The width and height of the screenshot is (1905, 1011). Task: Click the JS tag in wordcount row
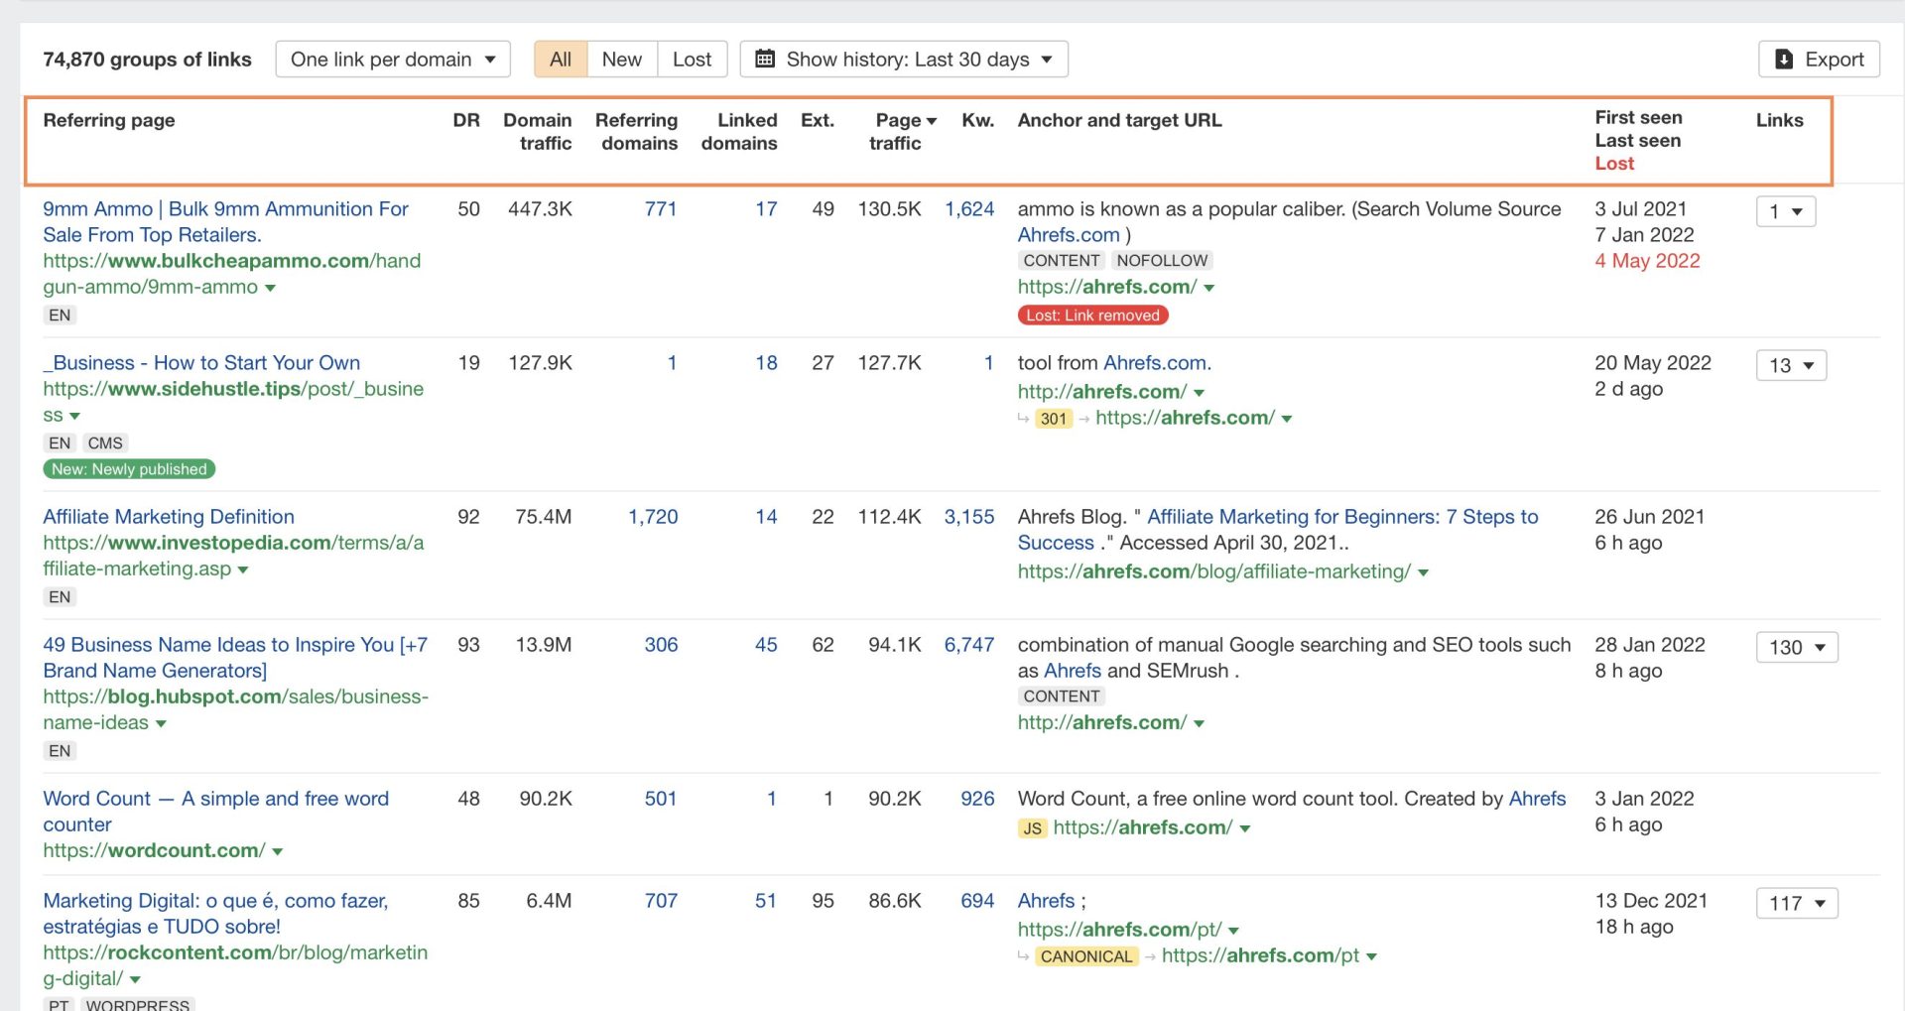pyautogui.click(x=1032, y=828)
